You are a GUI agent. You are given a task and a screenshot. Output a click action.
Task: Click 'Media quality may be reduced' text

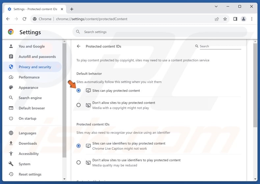(115, 165)
